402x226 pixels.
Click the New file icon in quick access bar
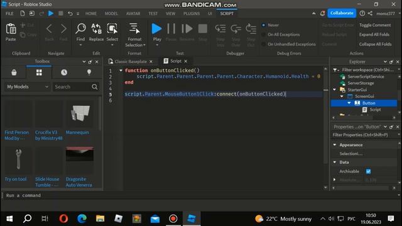coord(23,13)
